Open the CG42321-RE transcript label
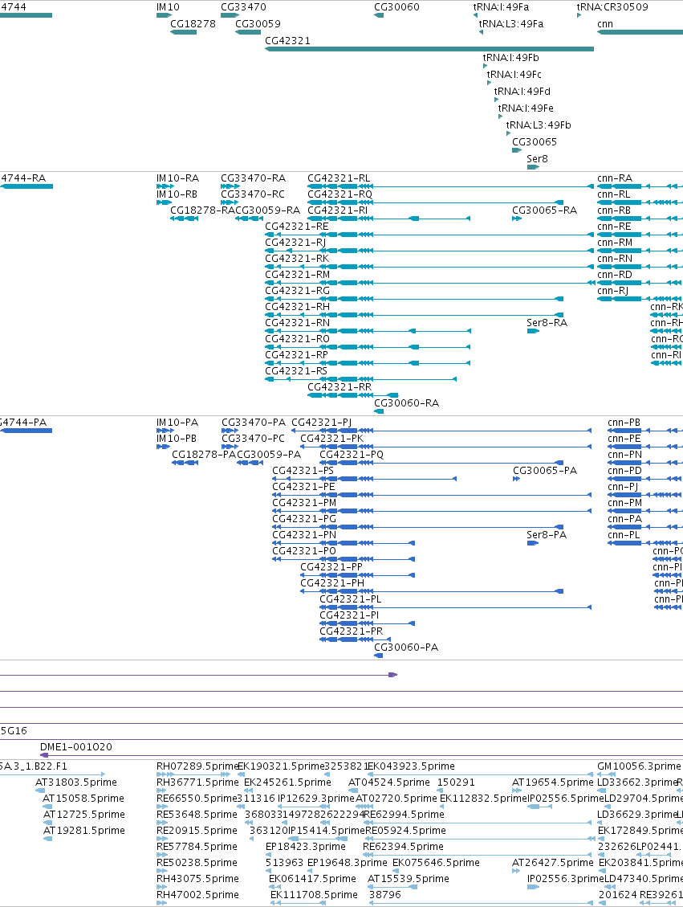Viewport: 683px width, 907px height. (x=297, y=227)
